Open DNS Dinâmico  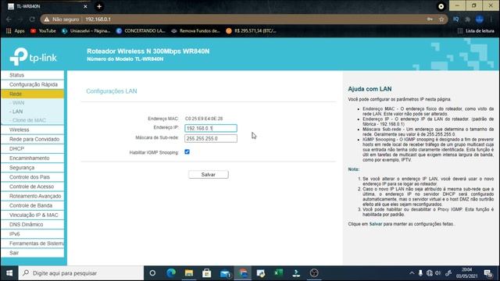coord(33,225)
